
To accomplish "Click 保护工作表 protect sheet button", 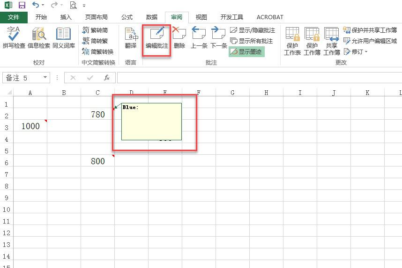I will pyautogui.click(x=292, y=41).
